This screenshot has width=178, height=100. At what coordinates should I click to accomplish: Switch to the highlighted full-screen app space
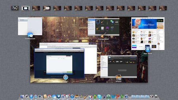point(26,8)
